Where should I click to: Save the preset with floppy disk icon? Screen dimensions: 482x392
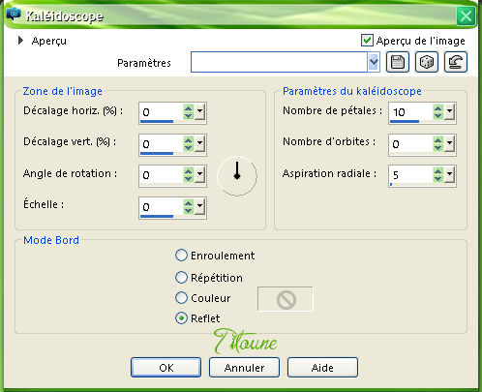coord(398,62)
